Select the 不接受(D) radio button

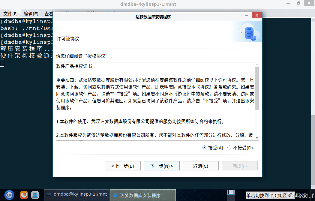(x=240, y=148)
